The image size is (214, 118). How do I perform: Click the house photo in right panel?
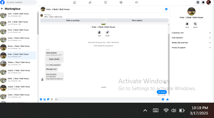click(191, 11)
